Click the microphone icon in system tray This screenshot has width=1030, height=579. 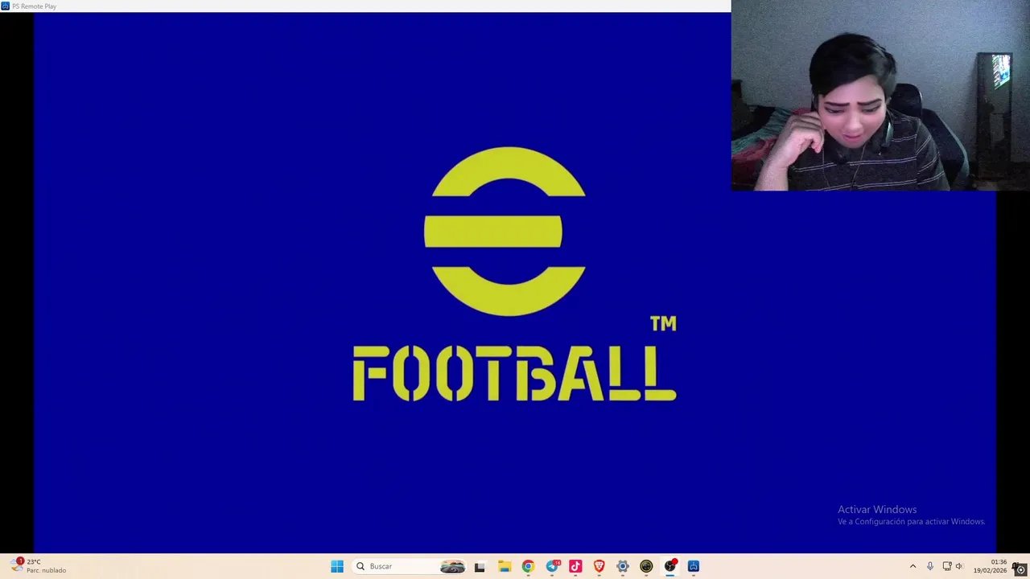tap(930, 566)
